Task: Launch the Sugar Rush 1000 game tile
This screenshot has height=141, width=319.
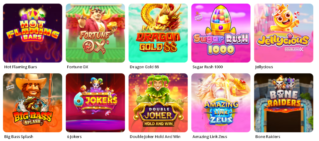Action: (221, 33)
